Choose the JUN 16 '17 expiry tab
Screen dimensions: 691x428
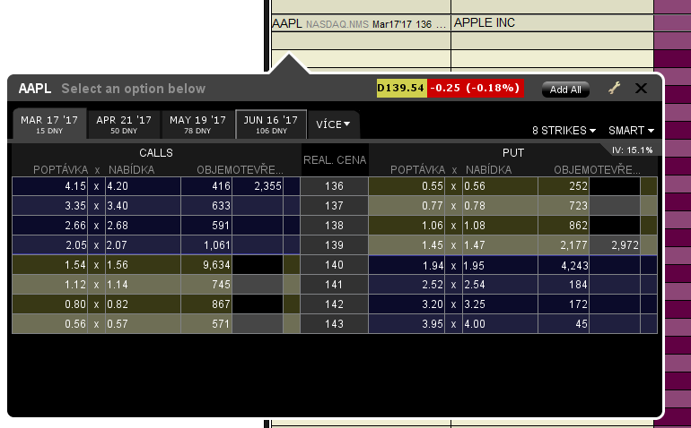(271, 124)
